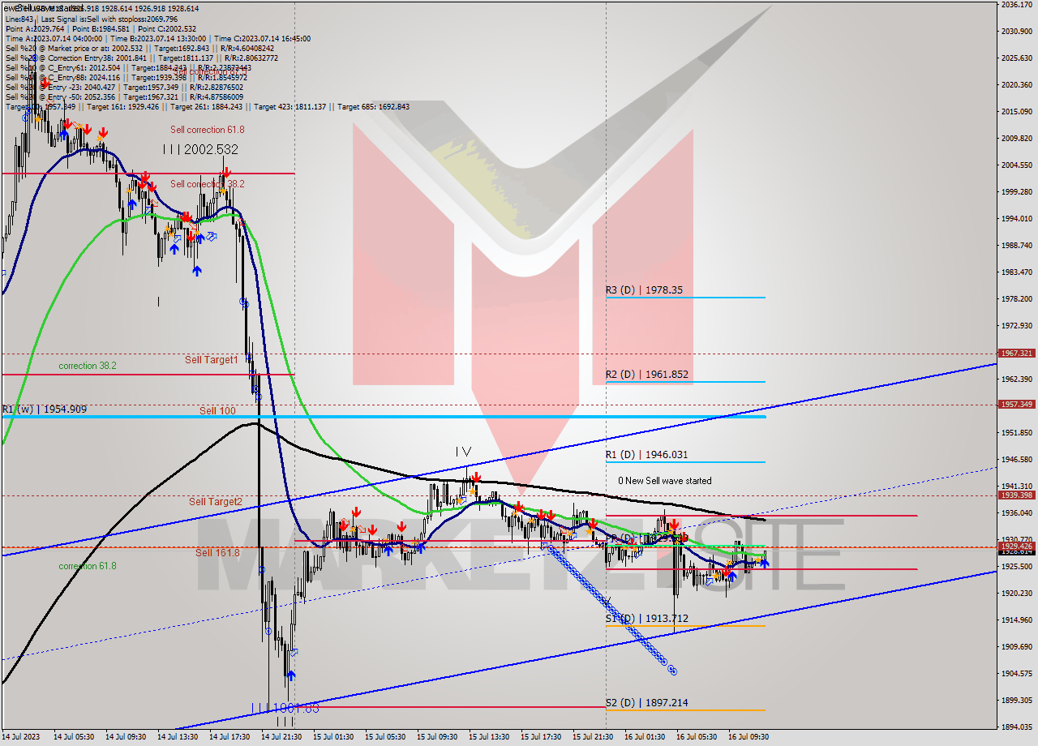The width and height of the screenshot is (1038, 746).
Task: Click the 'Correction Entry38: 2001.841' line
Action: [x=142, y=58]
